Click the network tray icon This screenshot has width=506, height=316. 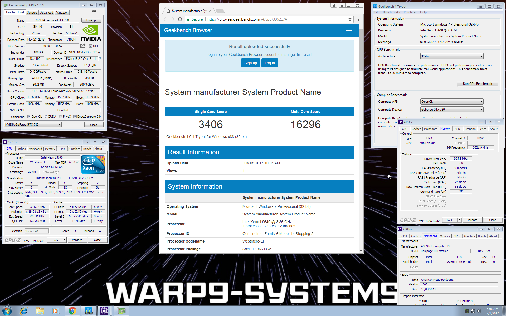(x=473, y=311)
